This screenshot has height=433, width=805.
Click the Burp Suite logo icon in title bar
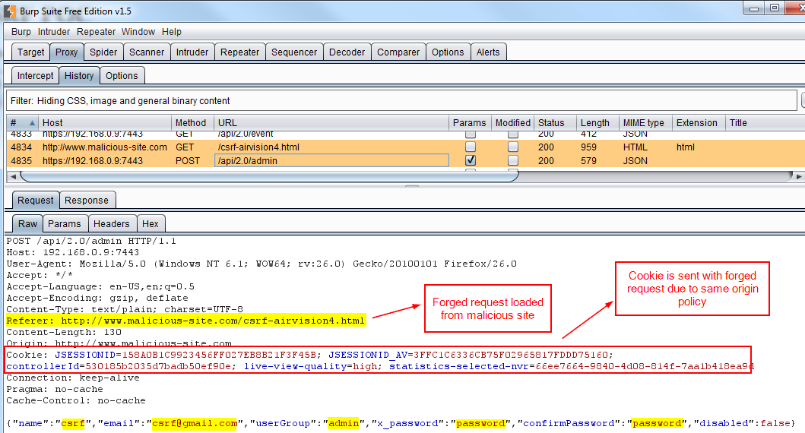click(x=9, y=11)
